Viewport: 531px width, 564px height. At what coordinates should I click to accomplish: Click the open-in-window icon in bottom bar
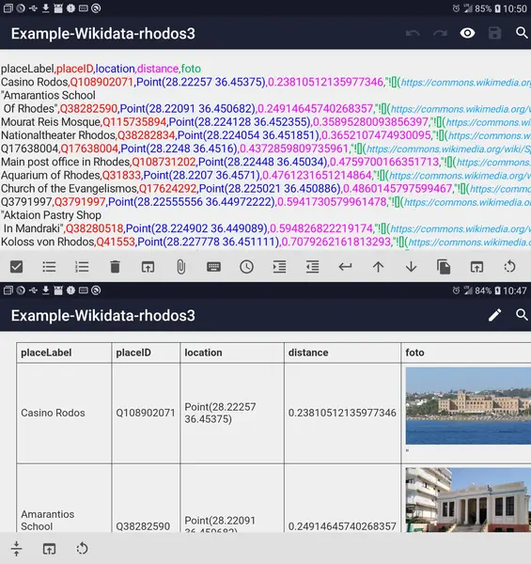49,549
